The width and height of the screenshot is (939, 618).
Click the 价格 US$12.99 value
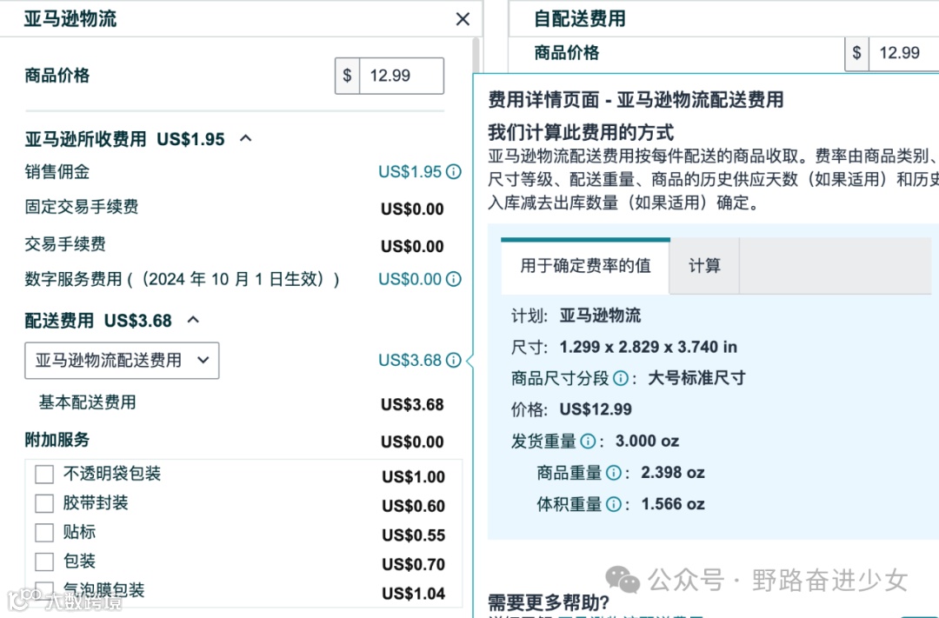596,409
